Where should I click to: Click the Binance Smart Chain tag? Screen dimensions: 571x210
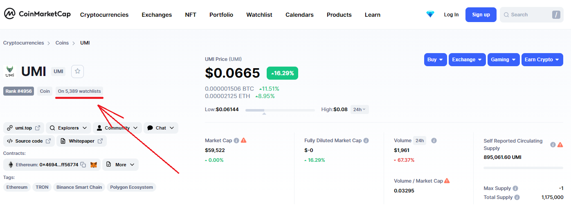pos(79,187)
